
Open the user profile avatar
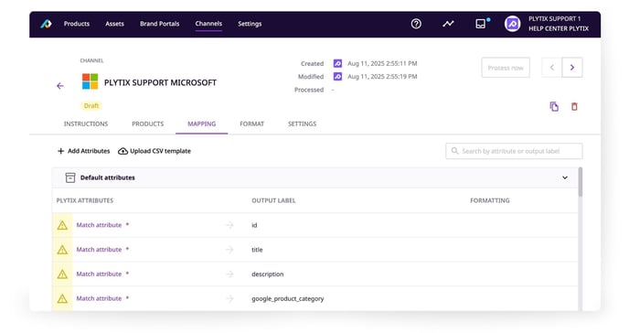click(512, 24)
